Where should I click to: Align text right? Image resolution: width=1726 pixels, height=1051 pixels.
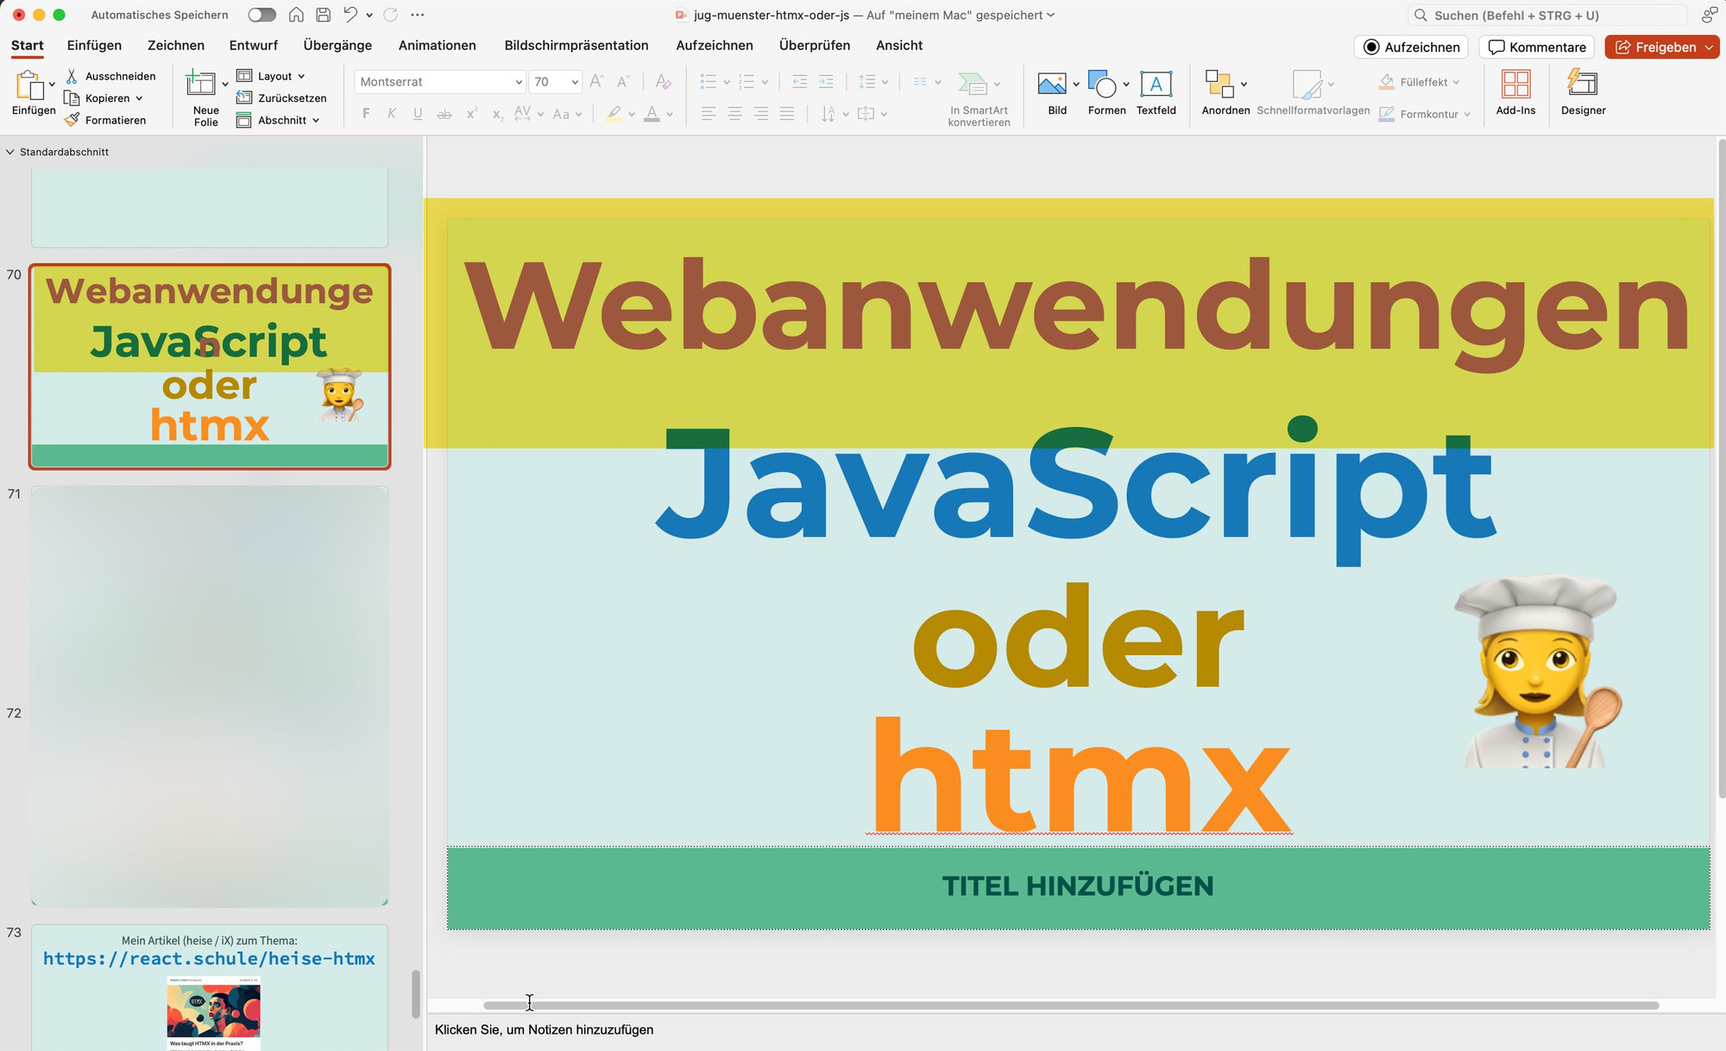click(761, 114)
